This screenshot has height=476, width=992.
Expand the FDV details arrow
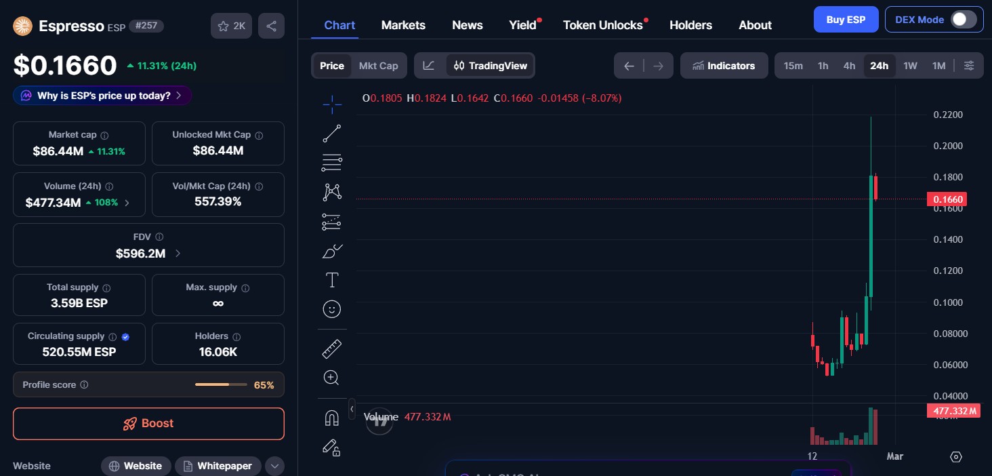tap(177, 252)
